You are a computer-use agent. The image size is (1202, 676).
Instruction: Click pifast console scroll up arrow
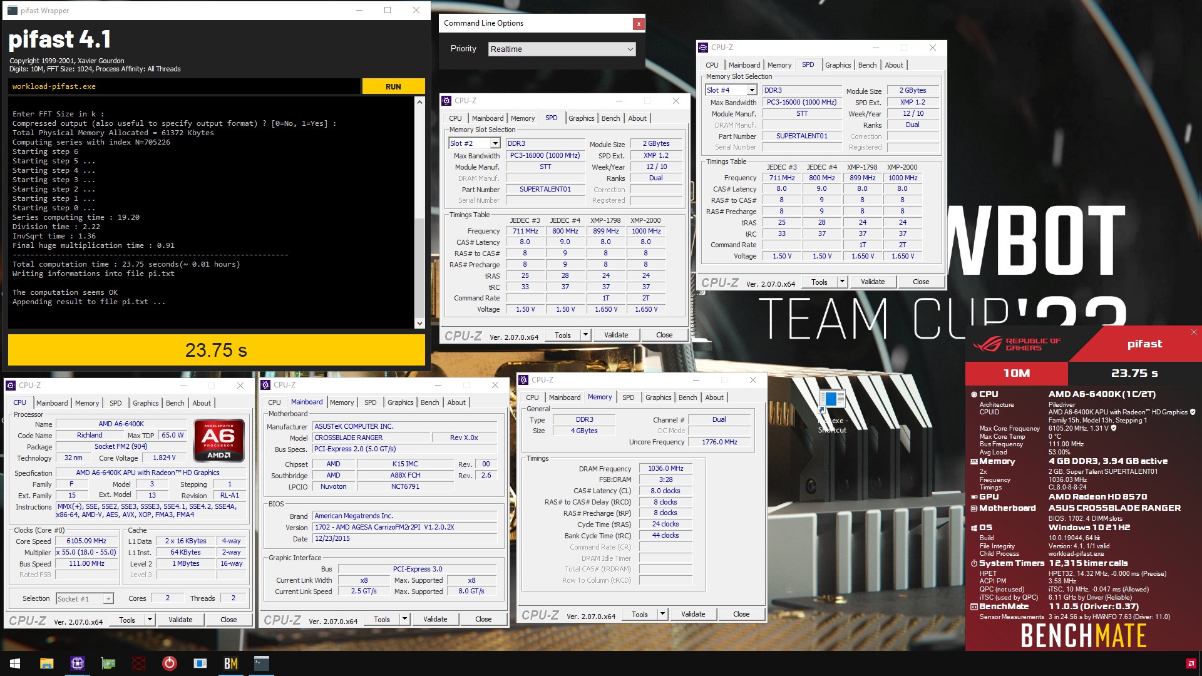419,101
